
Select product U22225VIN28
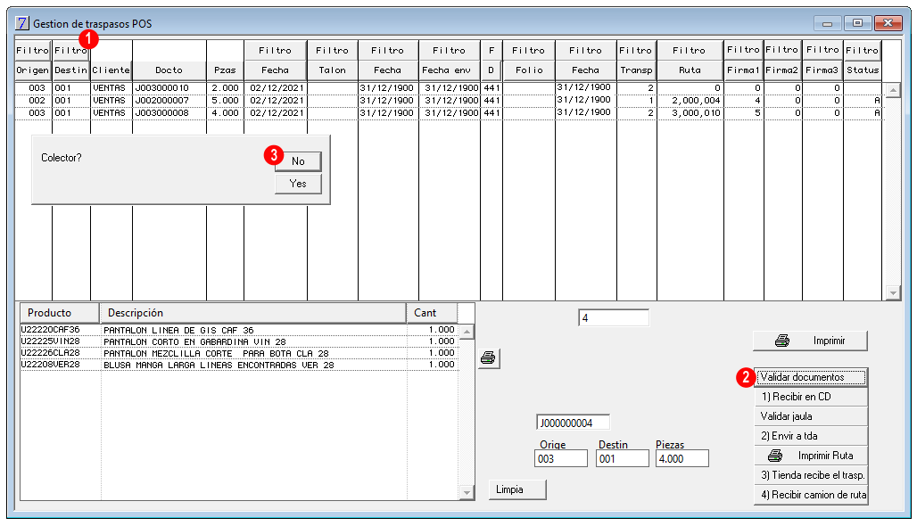tap(239, 341)
